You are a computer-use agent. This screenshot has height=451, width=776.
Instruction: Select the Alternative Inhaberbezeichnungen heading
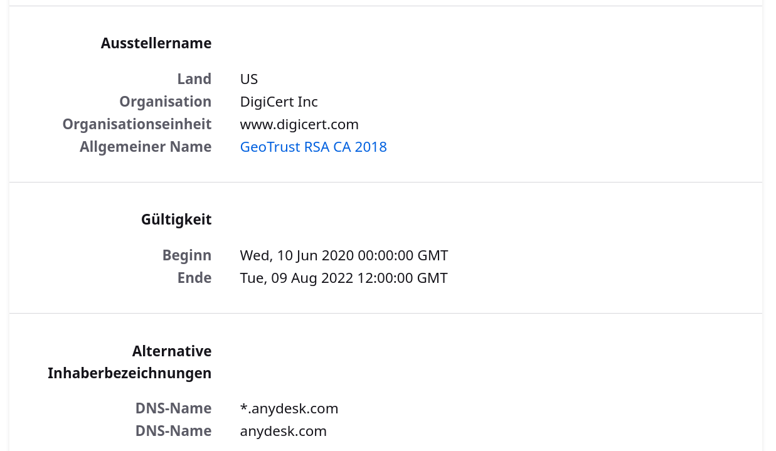(130, 362)
